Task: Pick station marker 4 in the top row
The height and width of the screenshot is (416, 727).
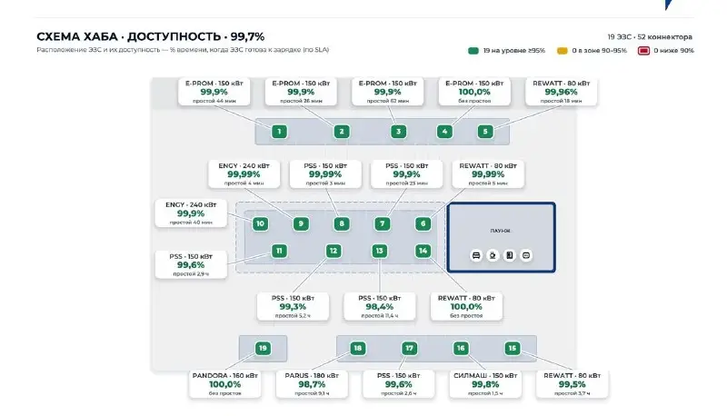Action: point(444,132)
